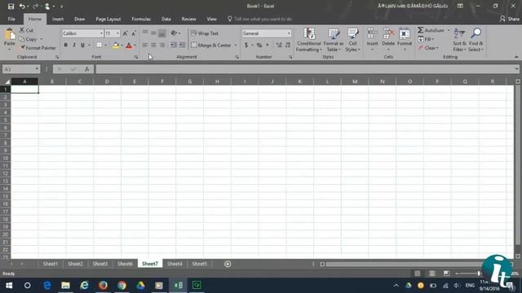Decrease font size with the smaller A icon
The image size is (522, 293).
coord(134,33)
